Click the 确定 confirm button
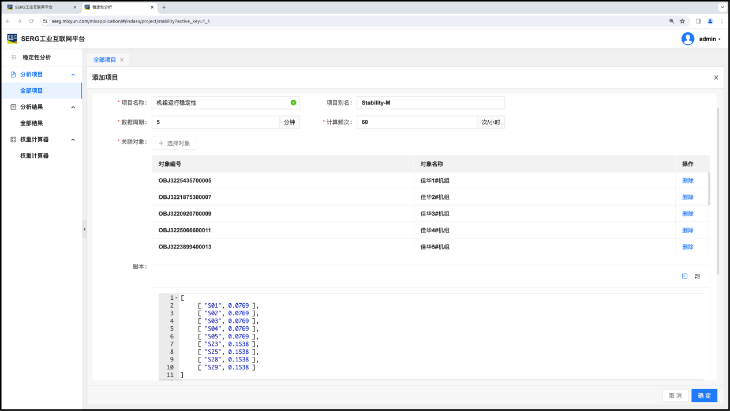The height and width of the screenshot is (411, 730). (x=704, y=395)
